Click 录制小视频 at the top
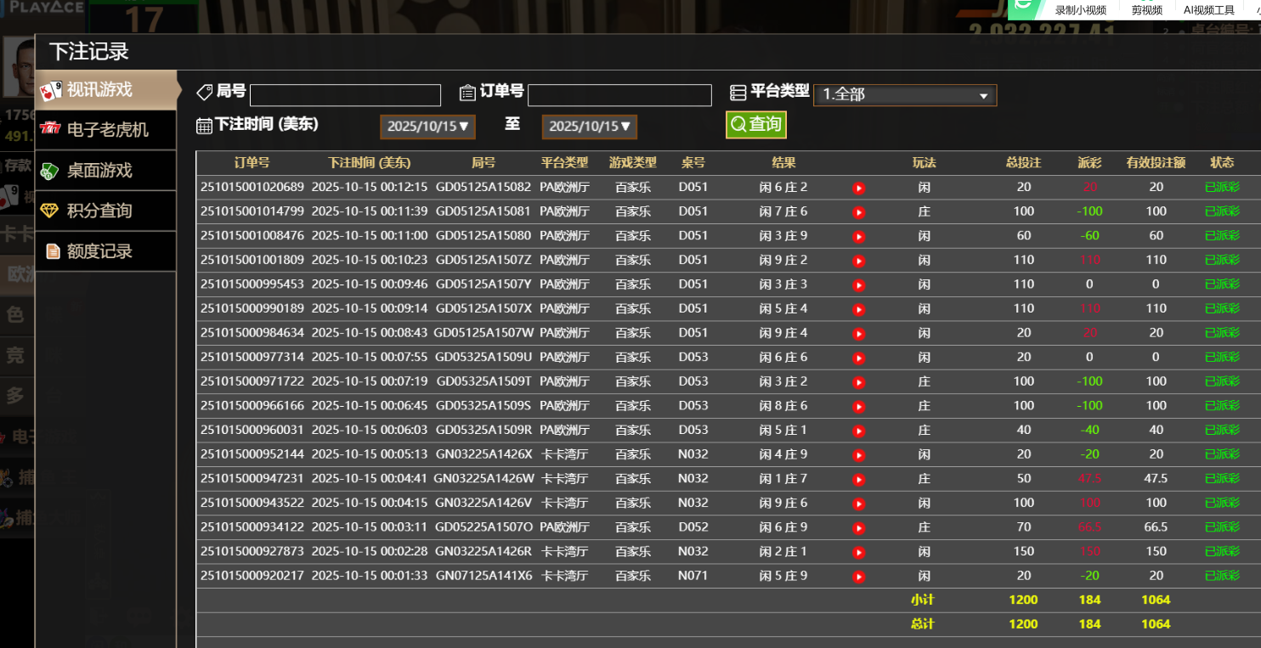1261x648 pixels. [x=1080, y=10]
